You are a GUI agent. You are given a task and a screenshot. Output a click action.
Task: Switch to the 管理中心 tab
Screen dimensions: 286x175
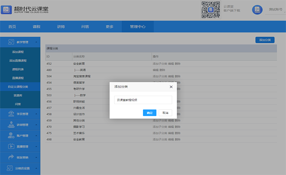click(x=138, y=26)
